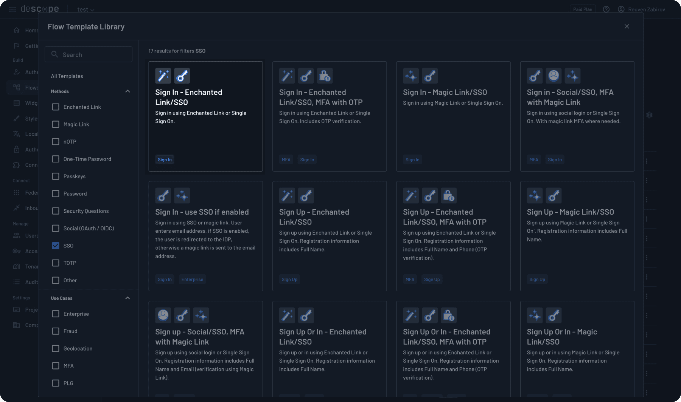681x402 pixels.
Task: Click the user account avatar icon
Action: [x=621, y=9]
